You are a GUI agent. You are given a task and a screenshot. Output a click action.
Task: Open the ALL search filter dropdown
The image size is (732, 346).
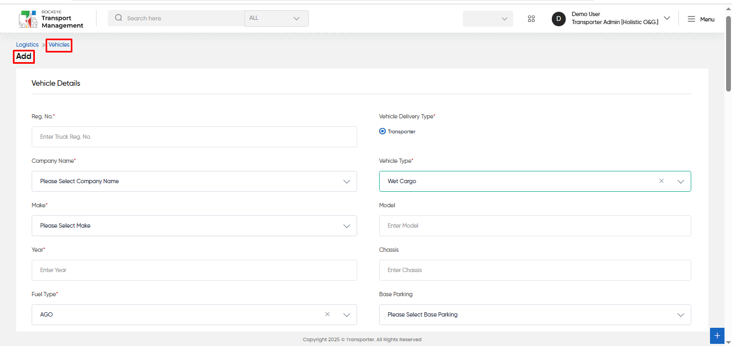point(277,18)
